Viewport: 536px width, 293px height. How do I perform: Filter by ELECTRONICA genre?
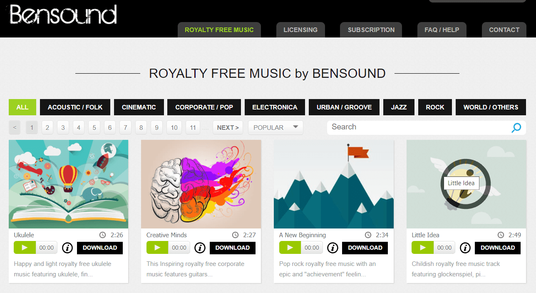coord(275,107)
